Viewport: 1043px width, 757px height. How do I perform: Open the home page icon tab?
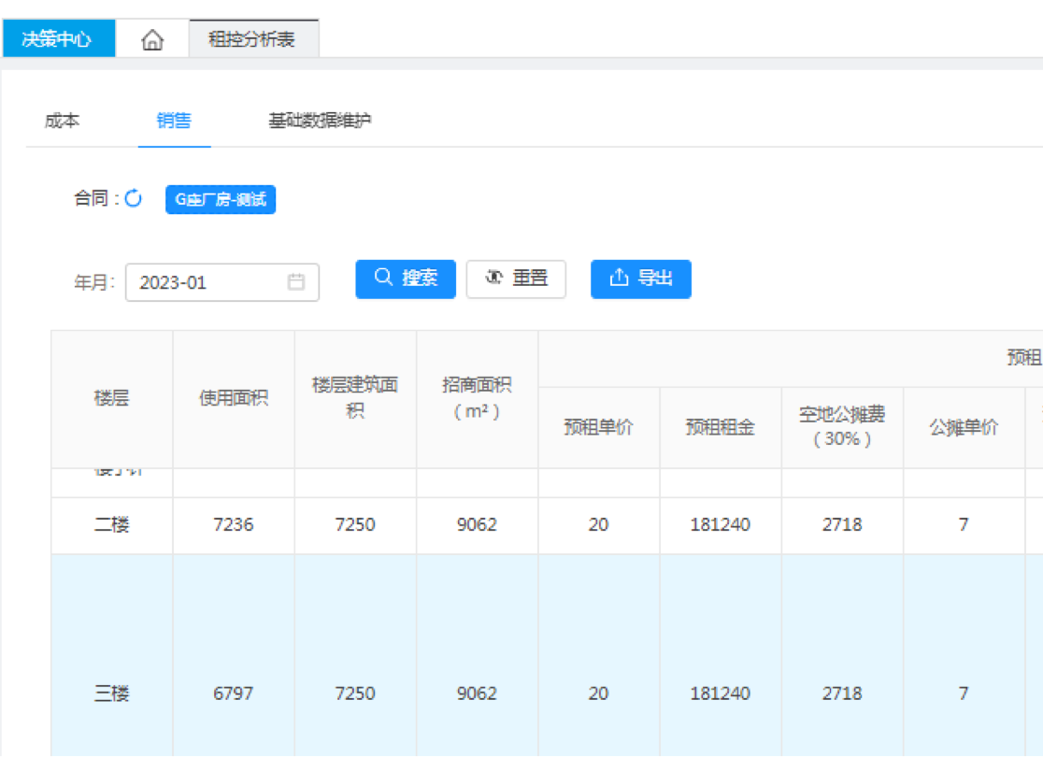[x=152, y=39]
